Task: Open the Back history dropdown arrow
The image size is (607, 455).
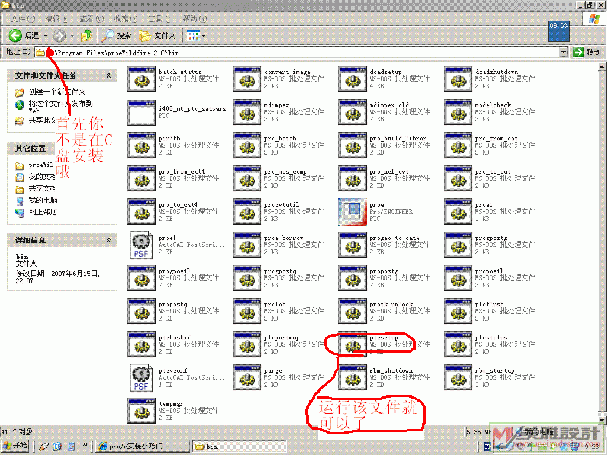Action: [46, 36]
